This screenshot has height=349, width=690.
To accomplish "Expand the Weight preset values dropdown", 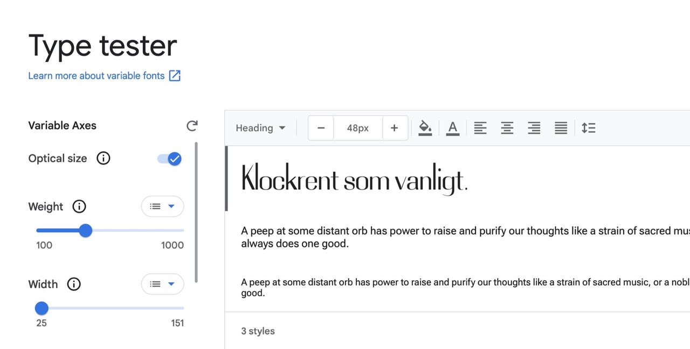I will pos(162,206).
